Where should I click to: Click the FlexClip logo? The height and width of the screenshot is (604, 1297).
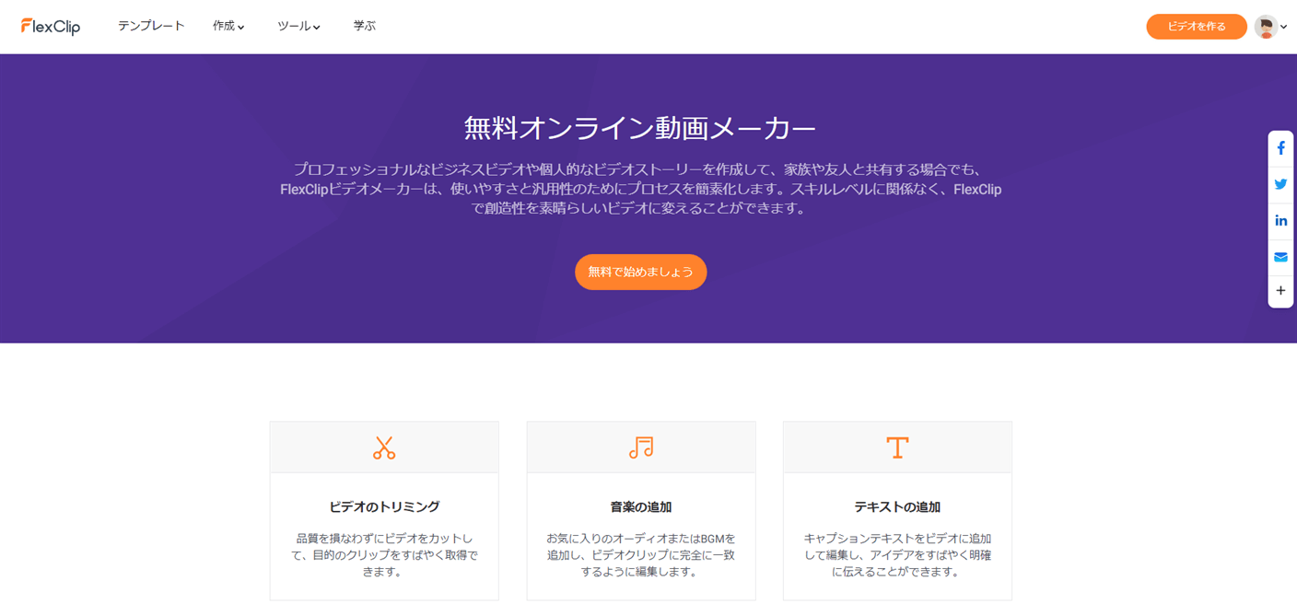51,27
